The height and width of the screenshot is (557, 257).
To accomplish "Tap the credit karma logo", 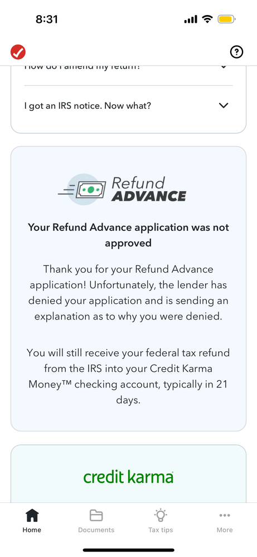I will (128, 477).
